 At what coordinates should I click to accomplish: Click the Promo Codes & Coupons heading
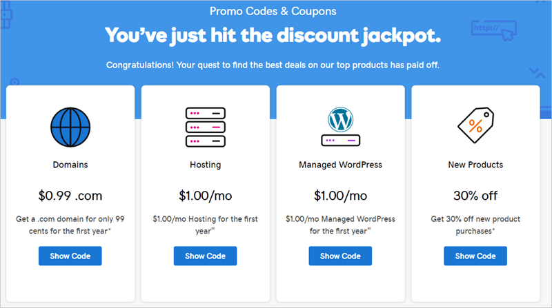coord(273,11)
